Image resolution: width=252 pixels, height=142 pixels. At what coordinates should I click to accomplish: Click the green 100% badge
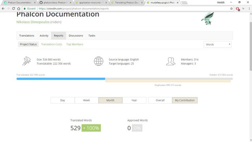pyautogui.click(x=91, y=128)
